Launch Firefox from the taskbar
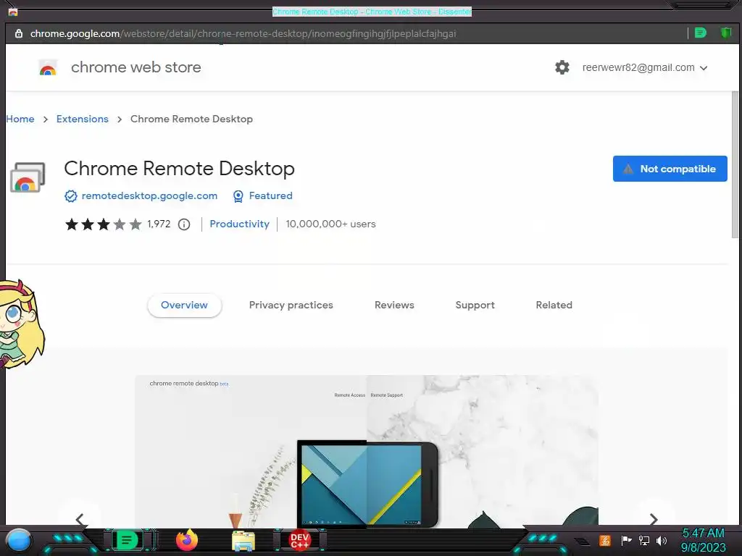The width and height of the screenshot is (742, 556). pyautogui.click(x=187, y=540)
